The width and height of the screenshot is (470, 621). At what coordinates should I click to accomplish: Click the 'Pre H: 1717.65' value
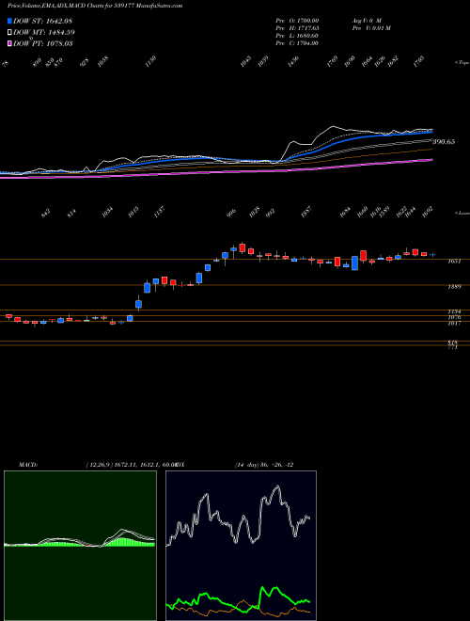pos(297,28)
